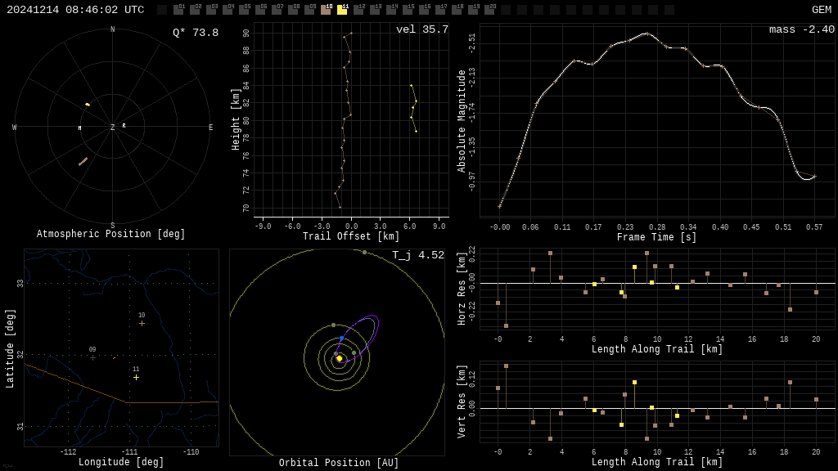Click the light curve peak point

(647, 34)
